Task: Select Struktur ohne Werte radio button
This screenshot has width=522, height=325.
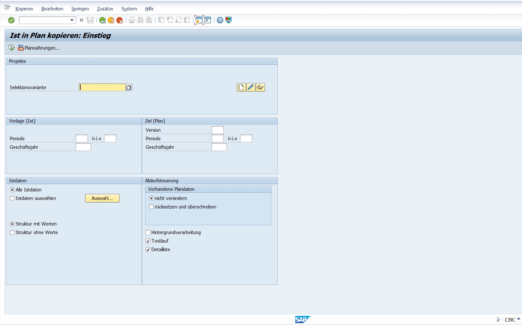Action: [12, 232]
